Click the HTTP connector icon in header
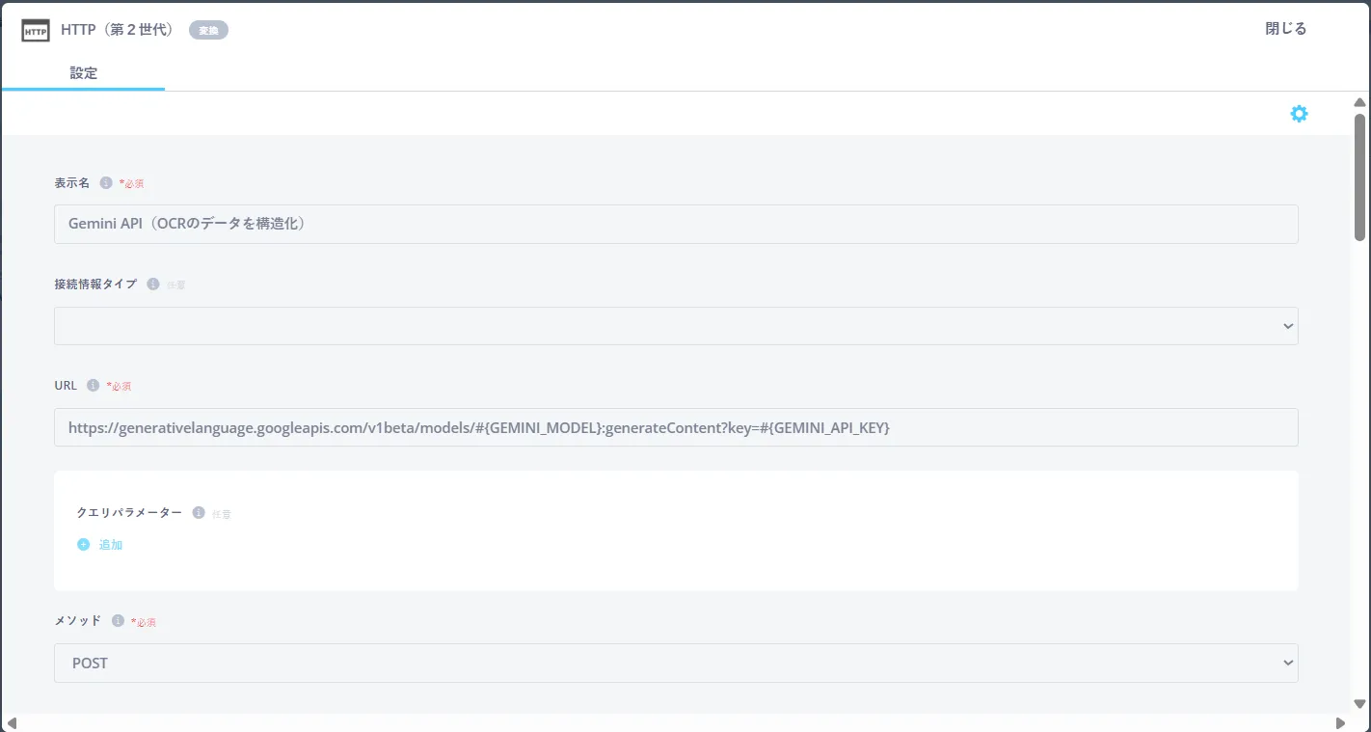Screen dimensions: 1371x732 point(36,31)
